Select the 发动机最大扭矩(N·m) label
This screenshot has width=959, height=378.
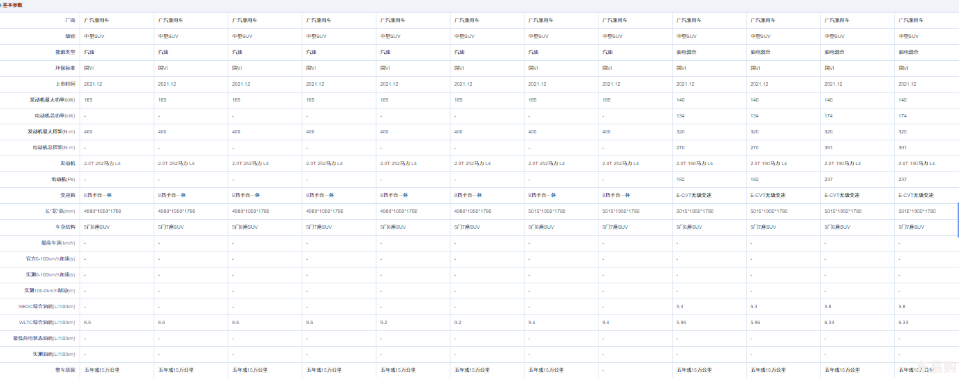pyautogui.click(x=52, y=132)
